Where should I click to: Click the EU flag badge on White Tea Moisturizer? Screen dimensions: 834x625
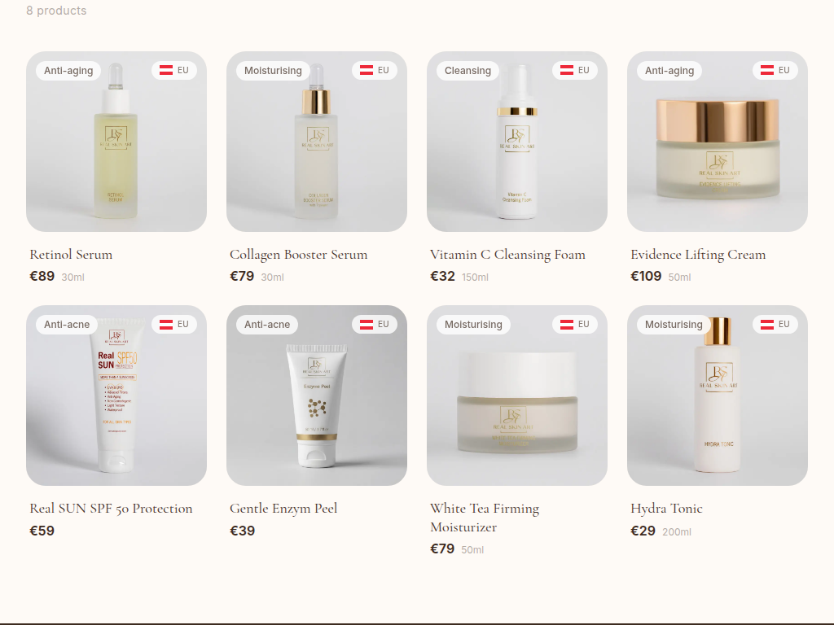click(575, 324)
